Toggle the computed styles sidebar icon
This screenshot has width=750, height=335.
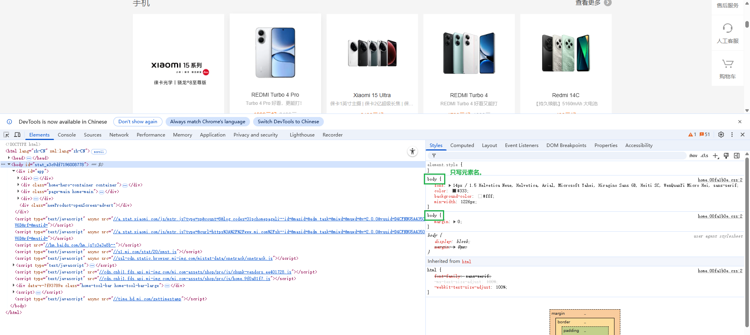pyautogui.click(x=737, y=156)
